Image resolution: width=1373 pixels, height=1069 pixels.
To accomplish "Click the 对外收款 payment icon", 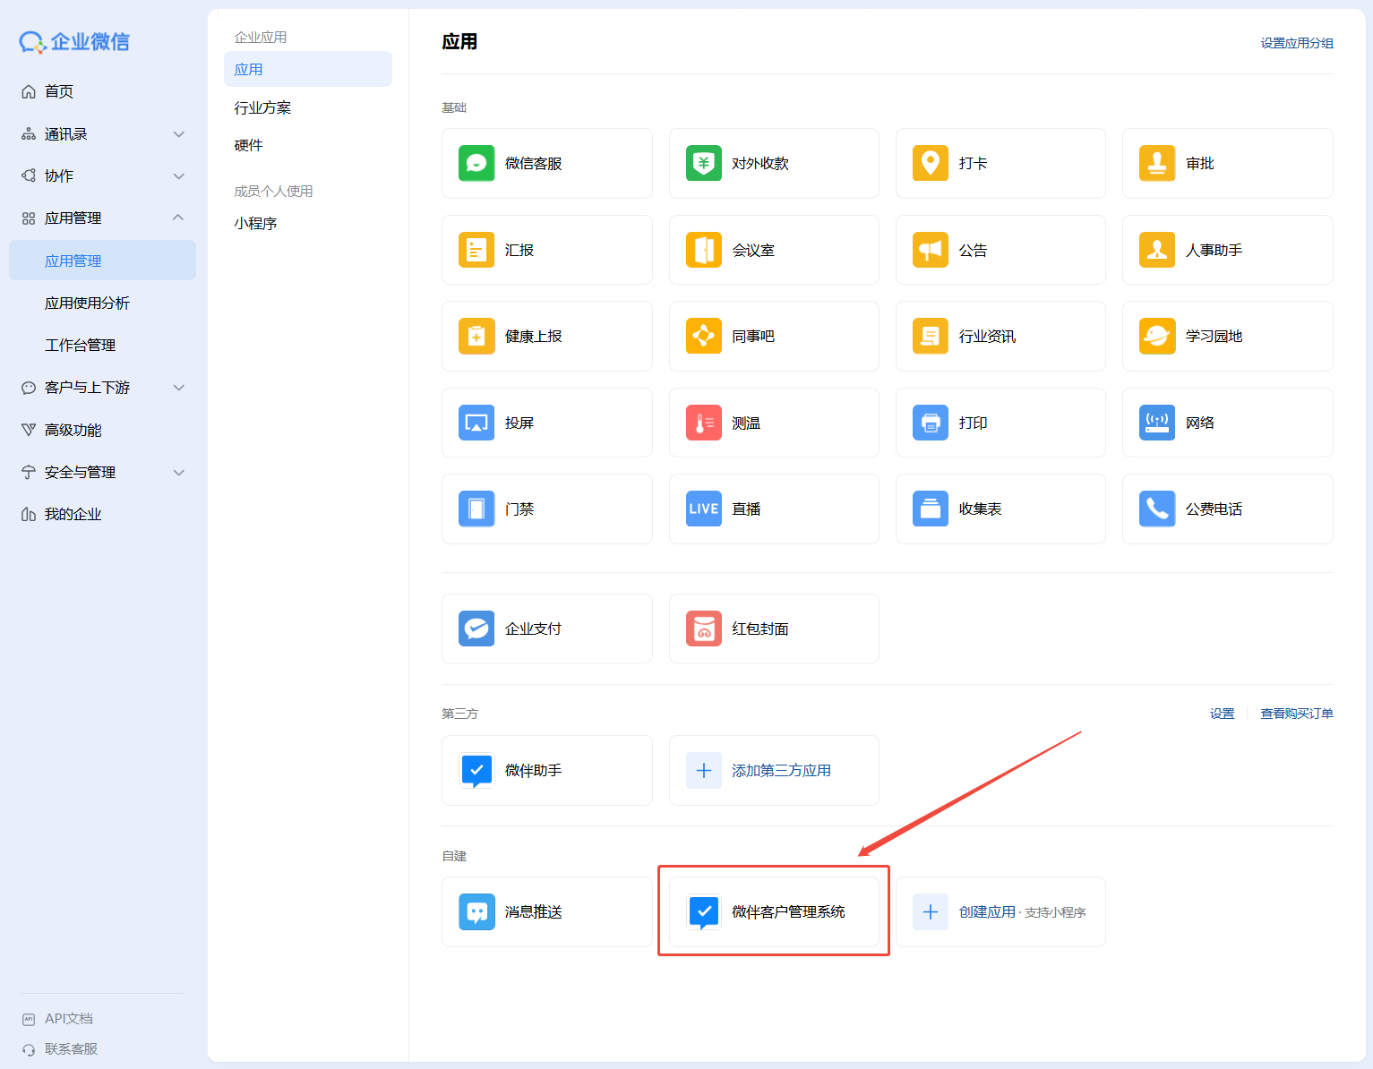I will [x=703, y=164].
